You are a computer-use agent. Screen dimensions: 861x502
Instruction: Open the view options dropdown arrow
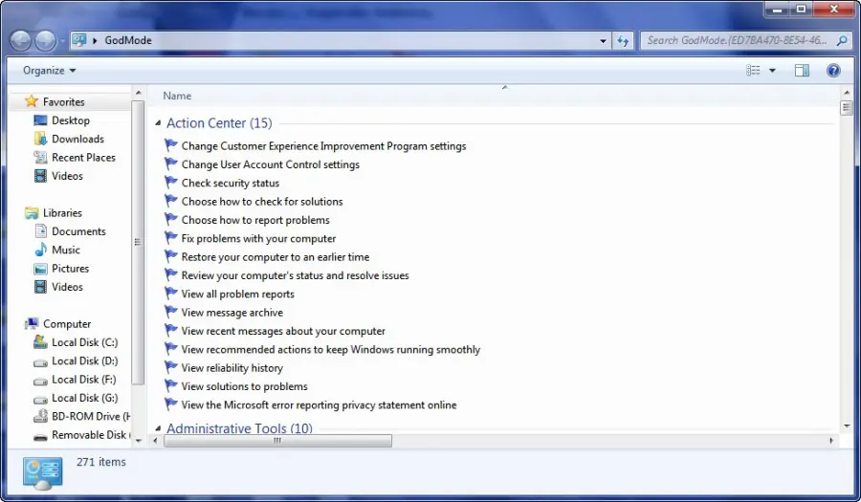click(772, 70)
